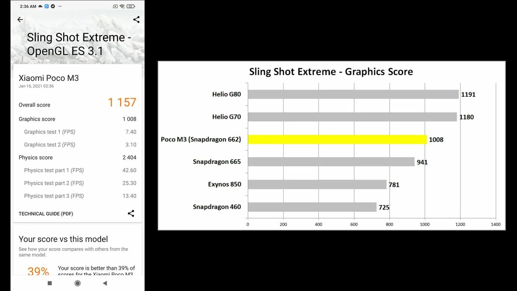Click the orange 39% percentage
Screen dimensions: 517x291
(38, 271)
